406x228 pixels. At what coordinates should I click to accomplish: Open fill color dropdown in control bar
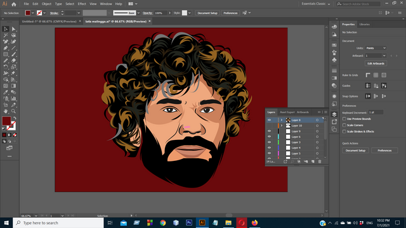coord(33,13)
